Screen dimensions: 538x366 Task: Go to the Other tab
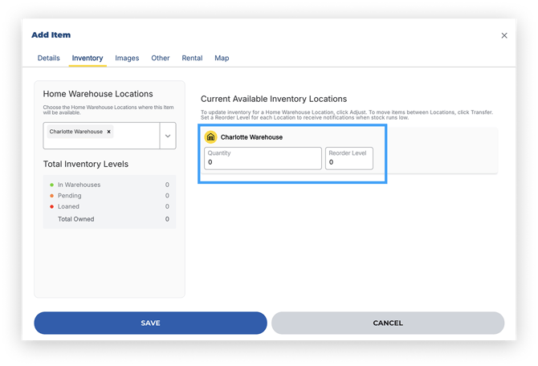(x=161, y=58)
